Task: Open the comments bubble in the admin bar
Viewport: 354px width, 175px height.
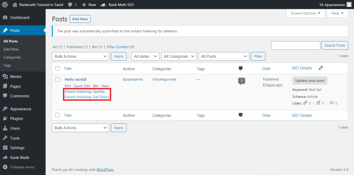Action: [70, 5]
